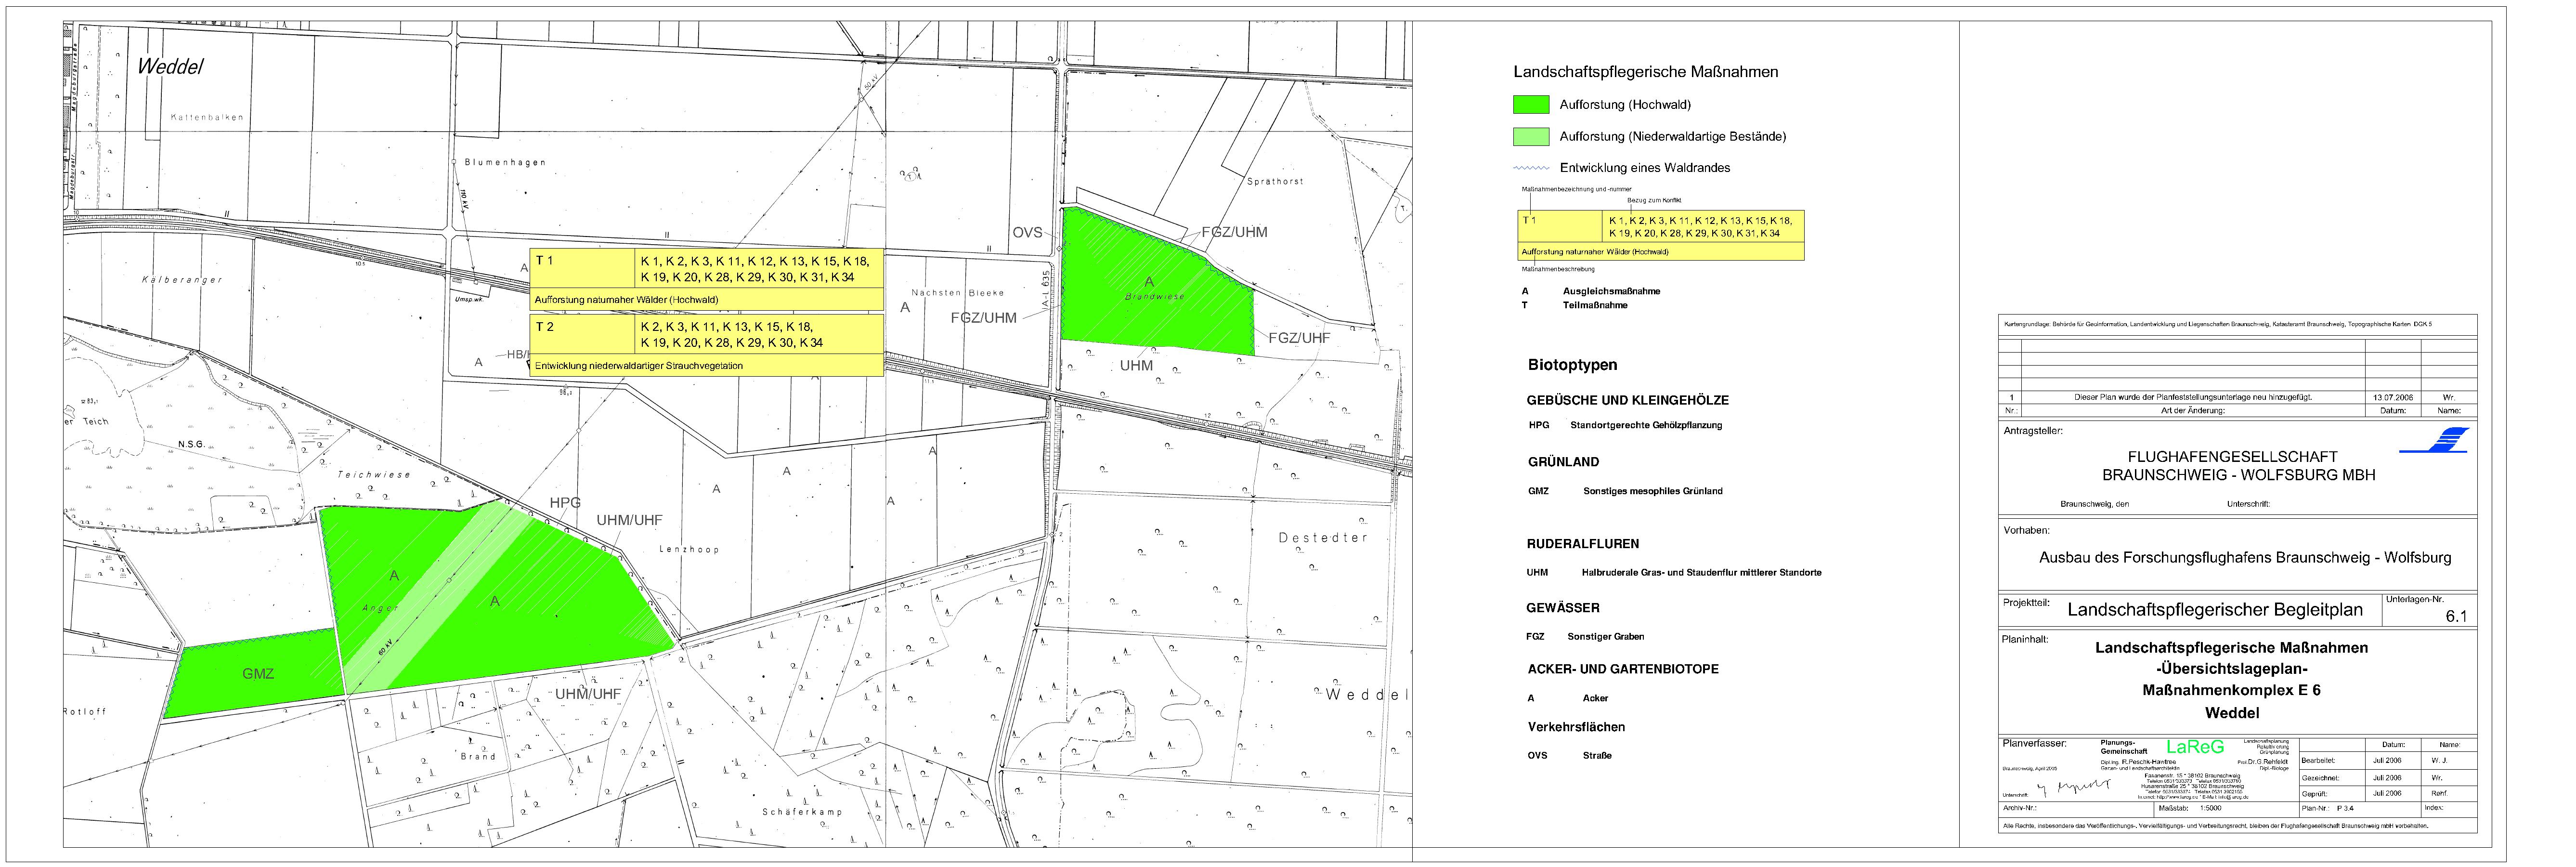This screenshot has width=2576, height=867.
Task: Click the 'Landschaftspflegerische Maßnahmen' legend heading
Action: pyautogui.click(x=1646, y=72)
